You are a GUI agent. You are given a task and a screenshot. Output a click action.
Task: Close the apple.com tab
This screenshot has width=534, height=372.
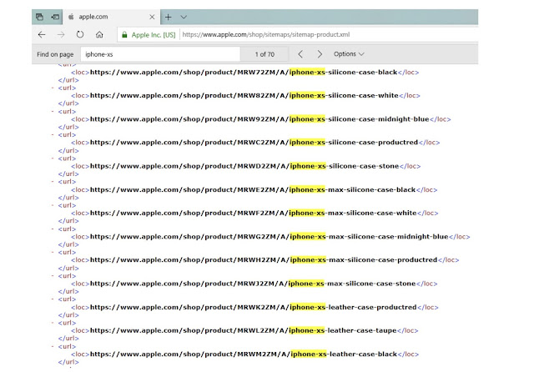(x=152, y=17)
